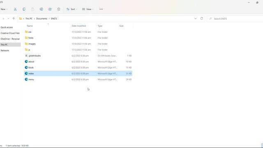Sort by Name column header
Screen dimensions: 263x148
(30, 26)
